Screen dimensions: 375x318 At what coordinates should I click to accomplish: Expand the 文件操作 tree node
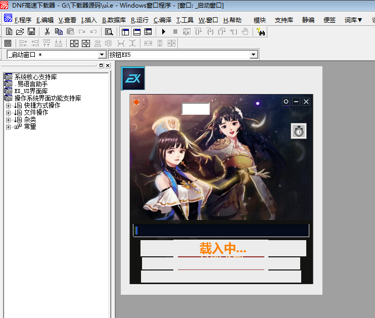pyautogui.click(x=8, y=113)
